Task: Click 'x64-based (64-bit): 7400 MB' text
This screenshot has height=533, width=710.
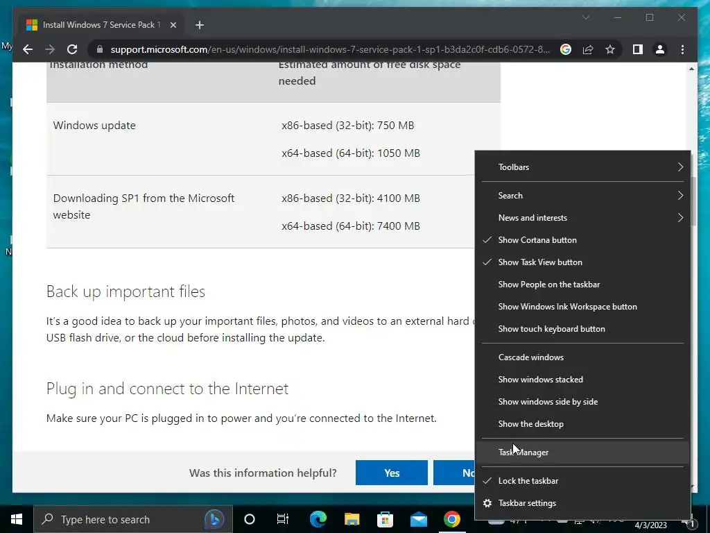Action: point(350,226)
